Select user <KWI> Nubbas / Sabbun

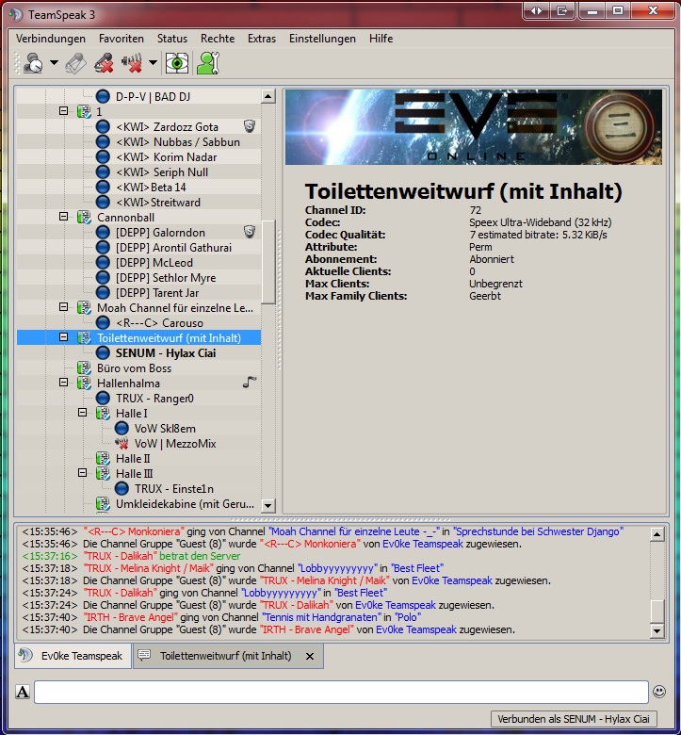[x=178, y=142]
